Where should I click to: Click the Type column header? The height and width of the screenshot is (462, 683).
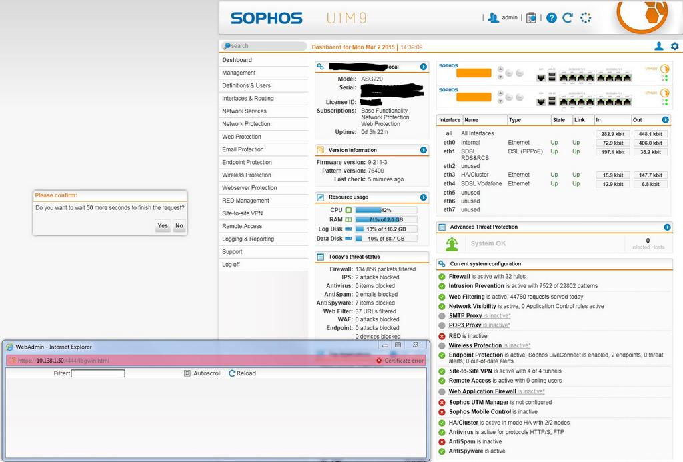point(515,120)
